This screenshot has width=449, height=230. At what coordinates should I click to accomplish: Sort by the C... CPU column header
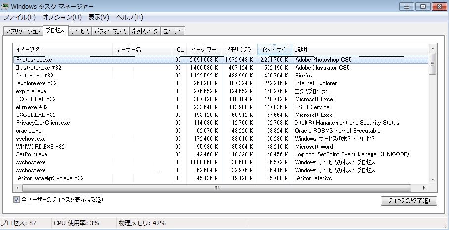pos(180,50)
